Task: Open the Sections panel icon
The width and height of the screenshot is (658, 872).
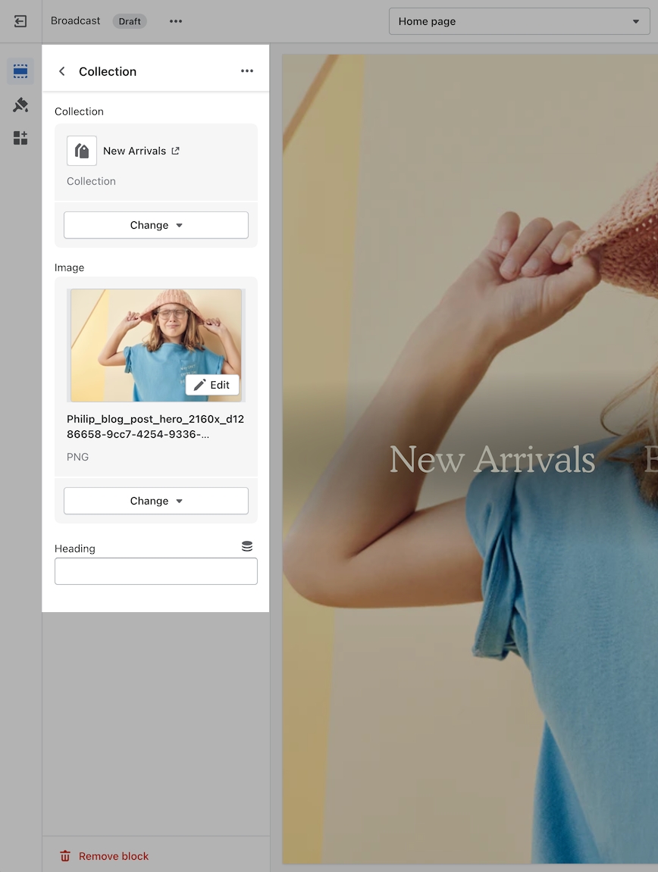Action: [x=20, y=71]
